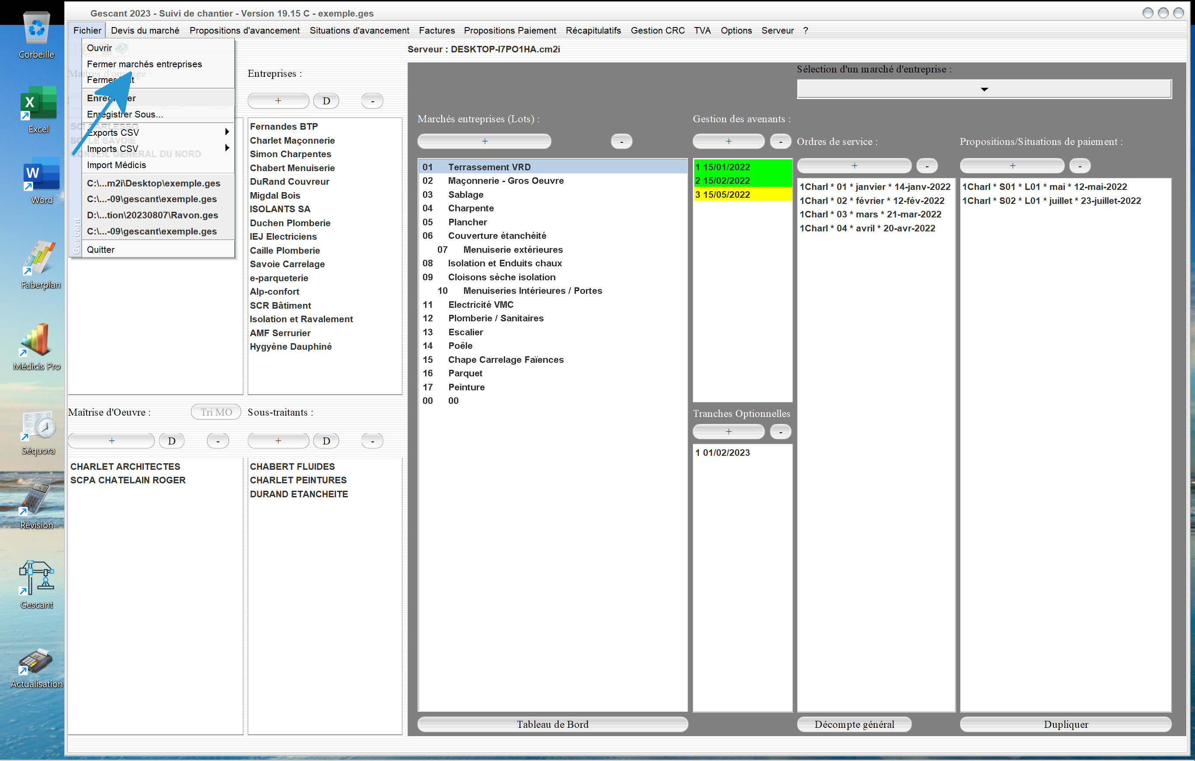Click the D button under Entreprises

[x=326, y=101]
